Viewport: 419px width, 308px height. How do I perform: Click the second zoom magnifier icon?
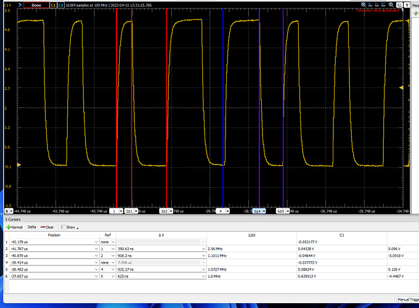(x=391, y=5)
